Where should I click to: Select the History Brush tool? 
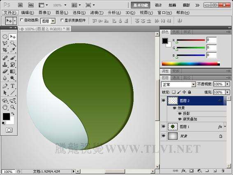point(13,65)
